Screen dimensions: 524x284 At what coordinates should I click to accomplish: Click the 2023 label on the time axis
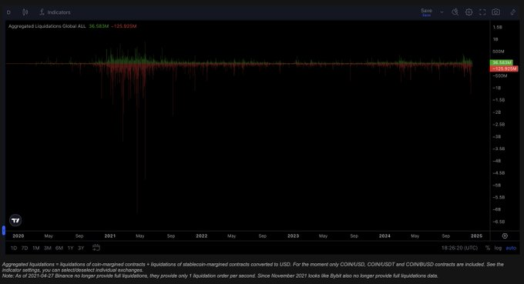coord(293,236)
